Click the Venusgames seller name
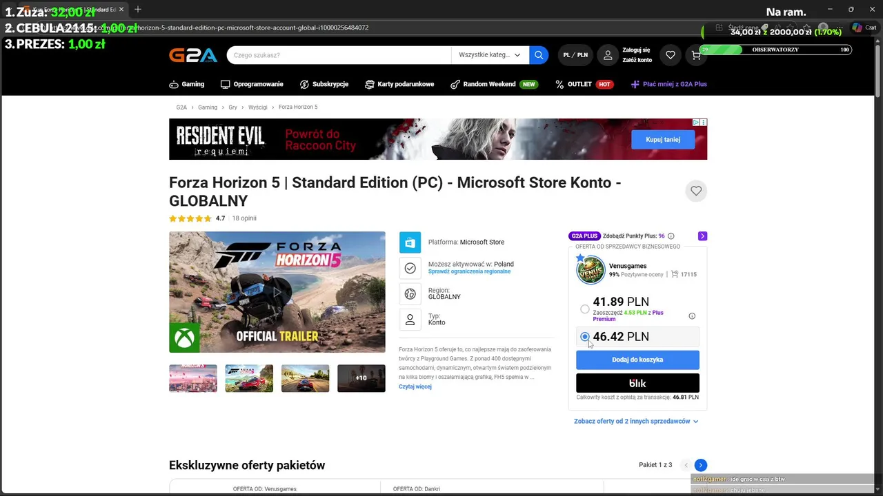This screenshot has height=496, width=883. coord(628,266)
